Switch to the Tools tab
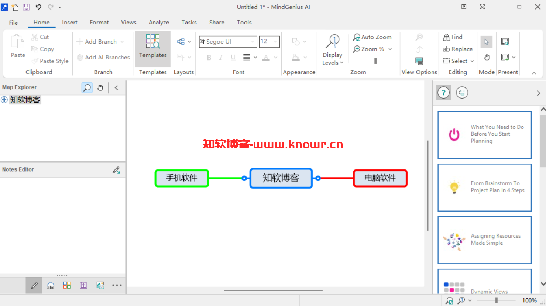Image resolution: width=546 pixels, height=306 pixels. (244, 22)
